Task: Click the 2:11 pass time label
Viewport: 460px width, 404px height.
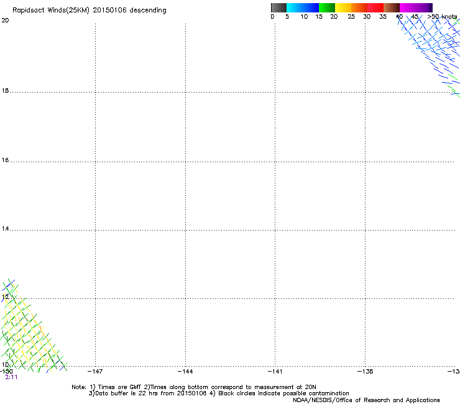Action: [x=11, y=377]
